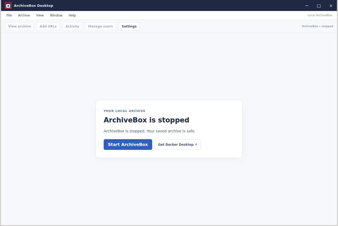Image resolution: width=338 pixels, height=226 pixels.
Task: Close the ArchiveBox Desktop window
Action: 331,6
